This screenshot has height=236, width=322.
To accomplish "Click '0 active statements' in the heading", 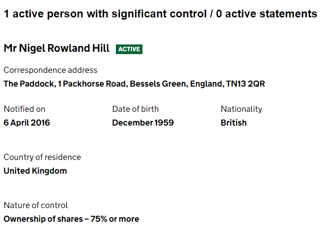I will 267,14.
